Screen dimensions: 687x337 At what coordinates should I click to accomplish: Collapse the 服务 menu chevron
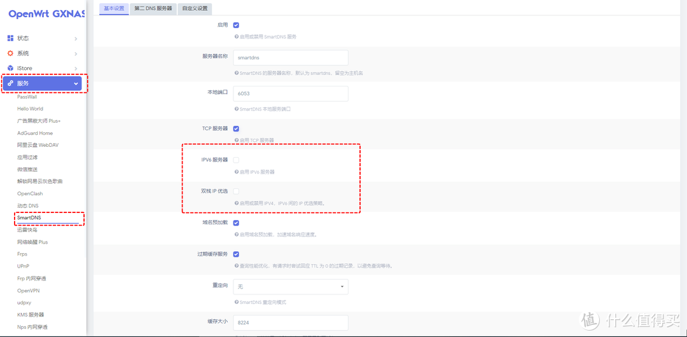click(76, 83)
